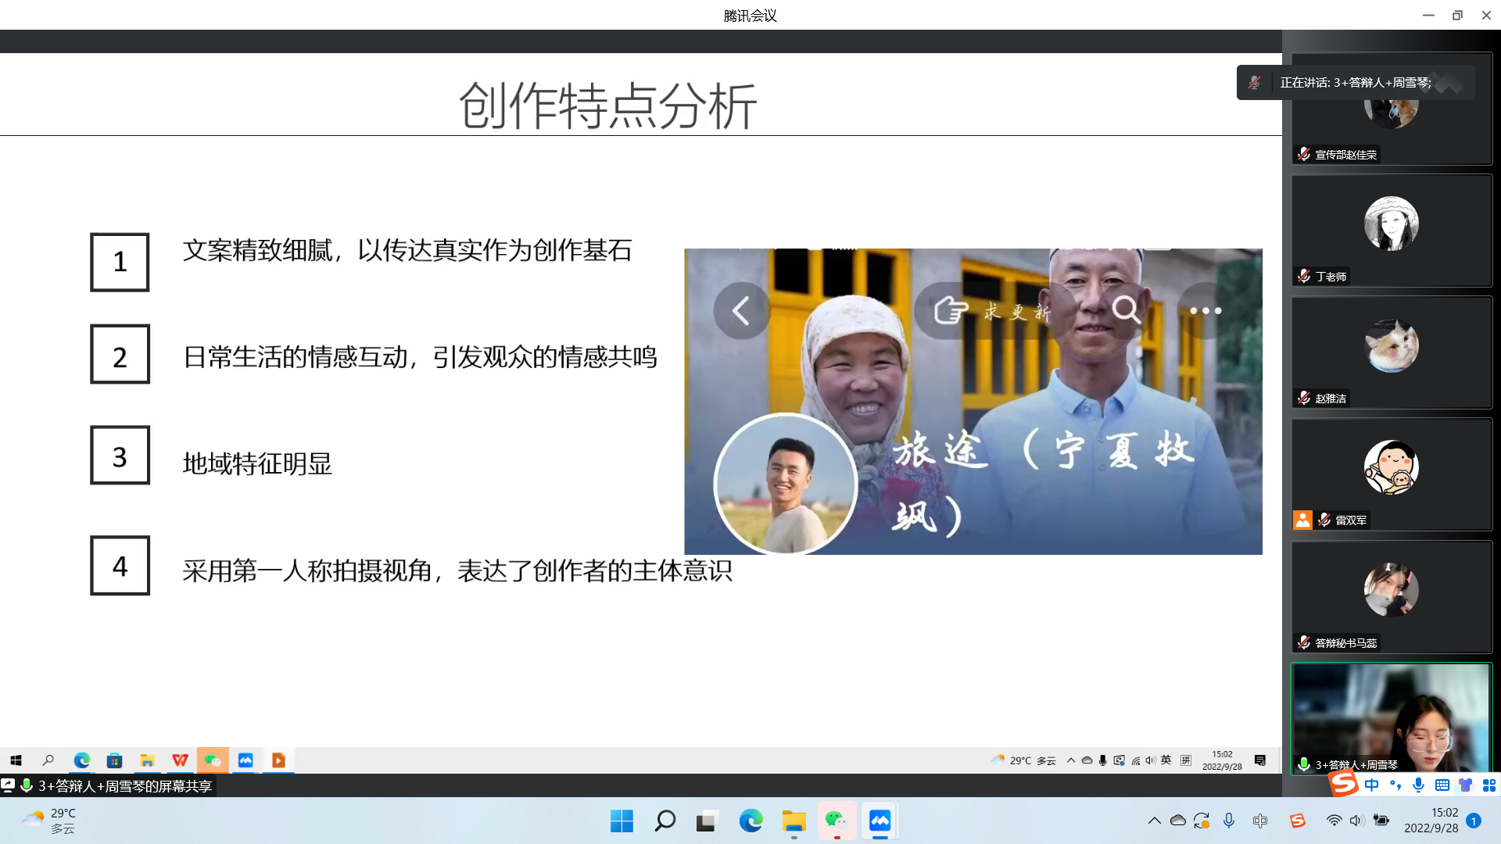1501x844 pixels.
Task: Open File Explorer from the bottom taskbar
Action: 793,821
